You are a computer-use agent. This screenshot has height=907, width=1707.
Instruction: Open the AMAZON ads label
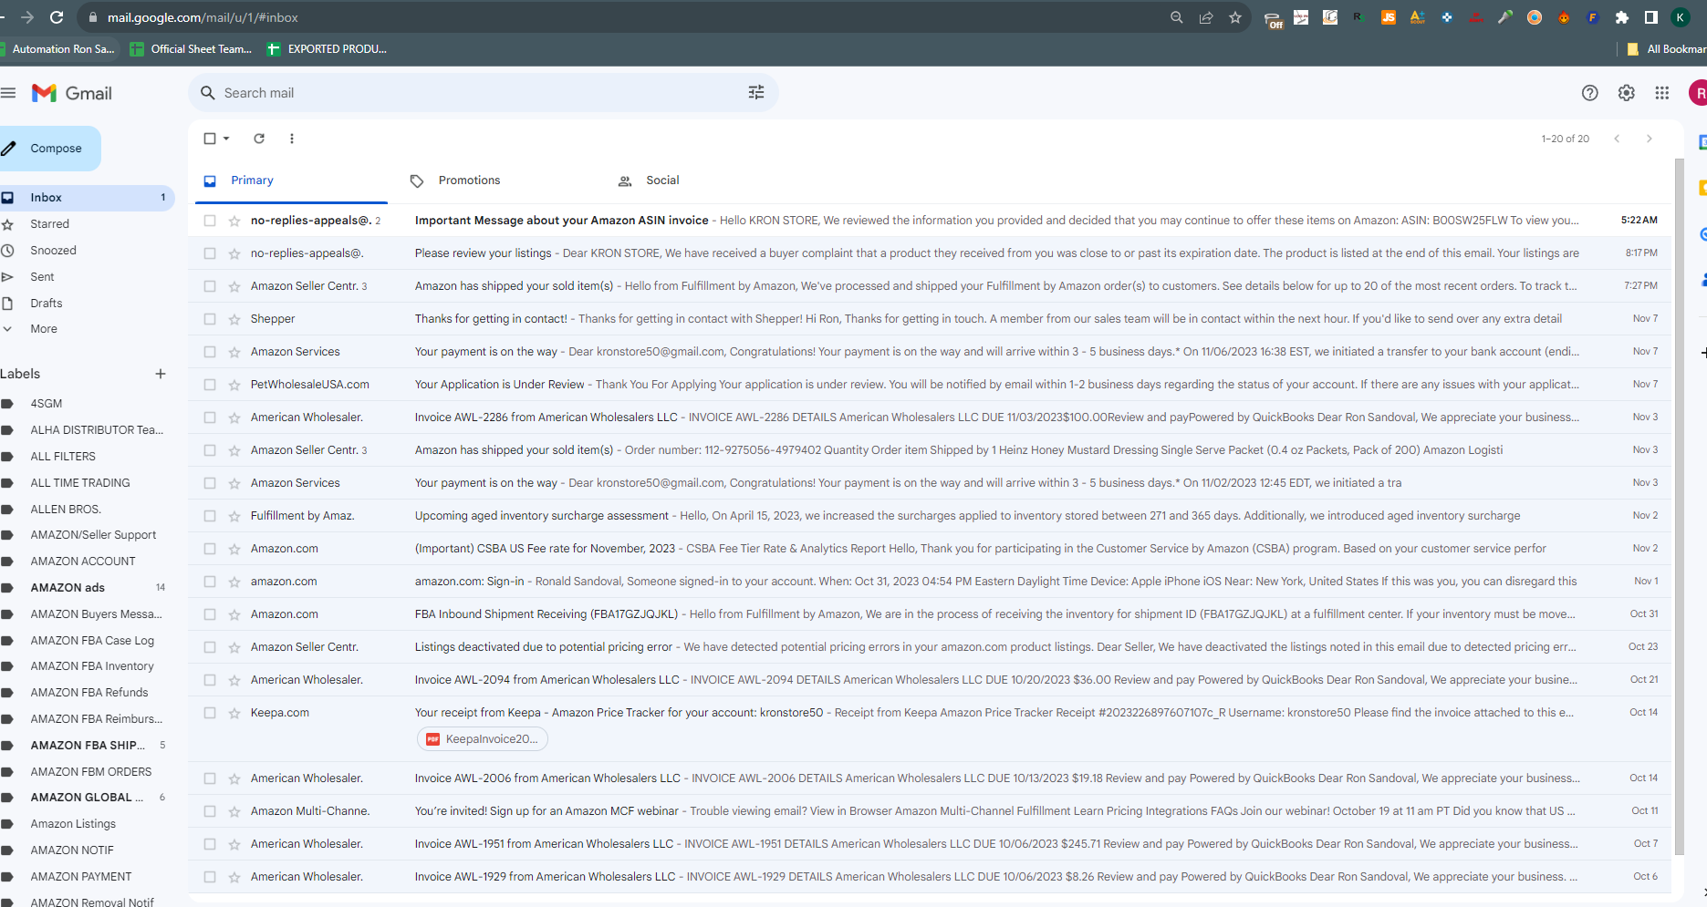pos(68,588)
